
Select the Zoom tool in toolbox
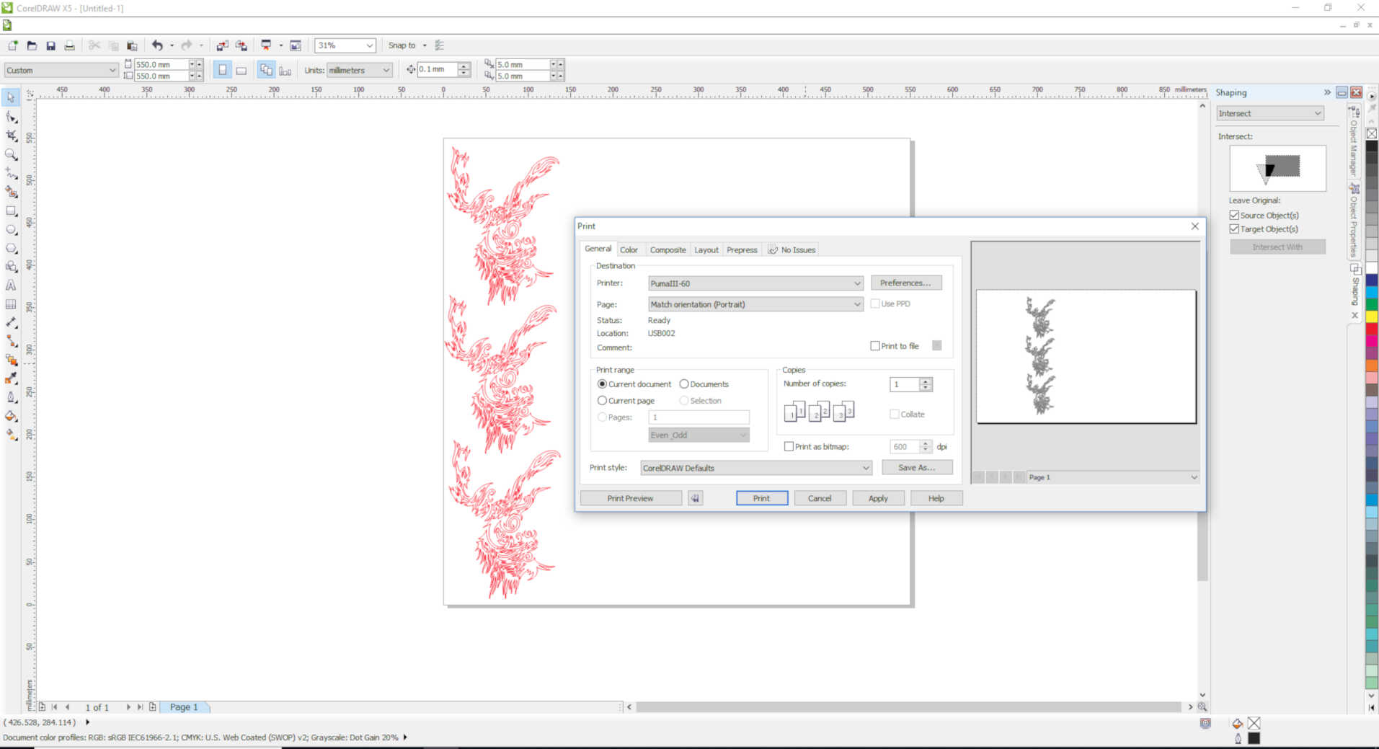click(12, 154)
